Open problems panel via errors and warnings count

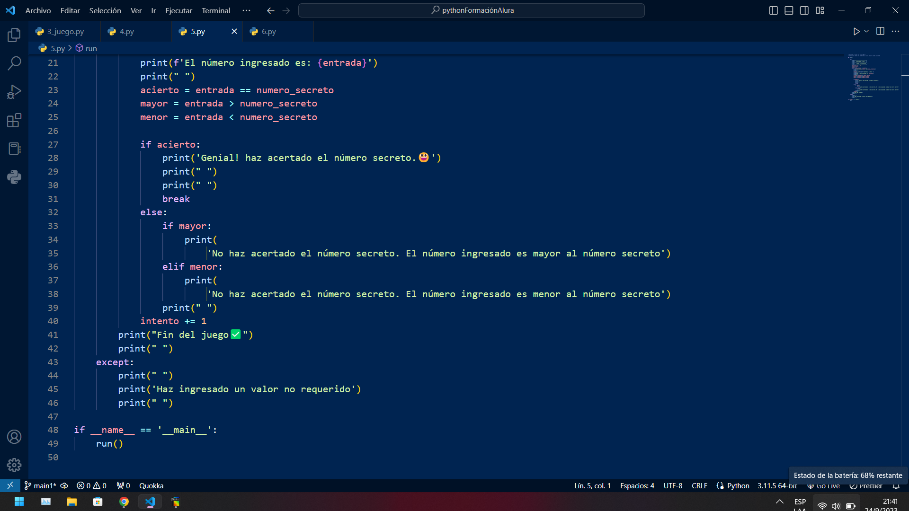[92, 485]
